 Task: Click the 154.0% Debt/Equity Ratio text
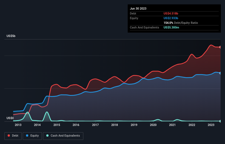pyautogui.click(x=181, y=23)
